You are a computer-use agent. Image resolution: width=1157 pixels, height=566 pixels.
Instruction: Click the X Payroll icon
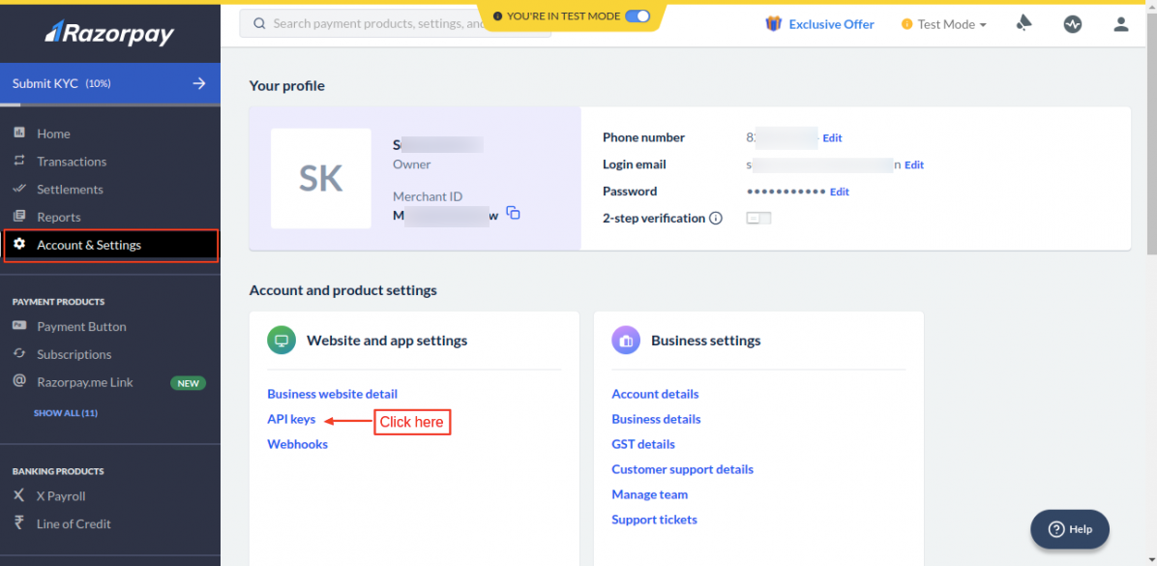pyautogui.click(x=20, y=496)
